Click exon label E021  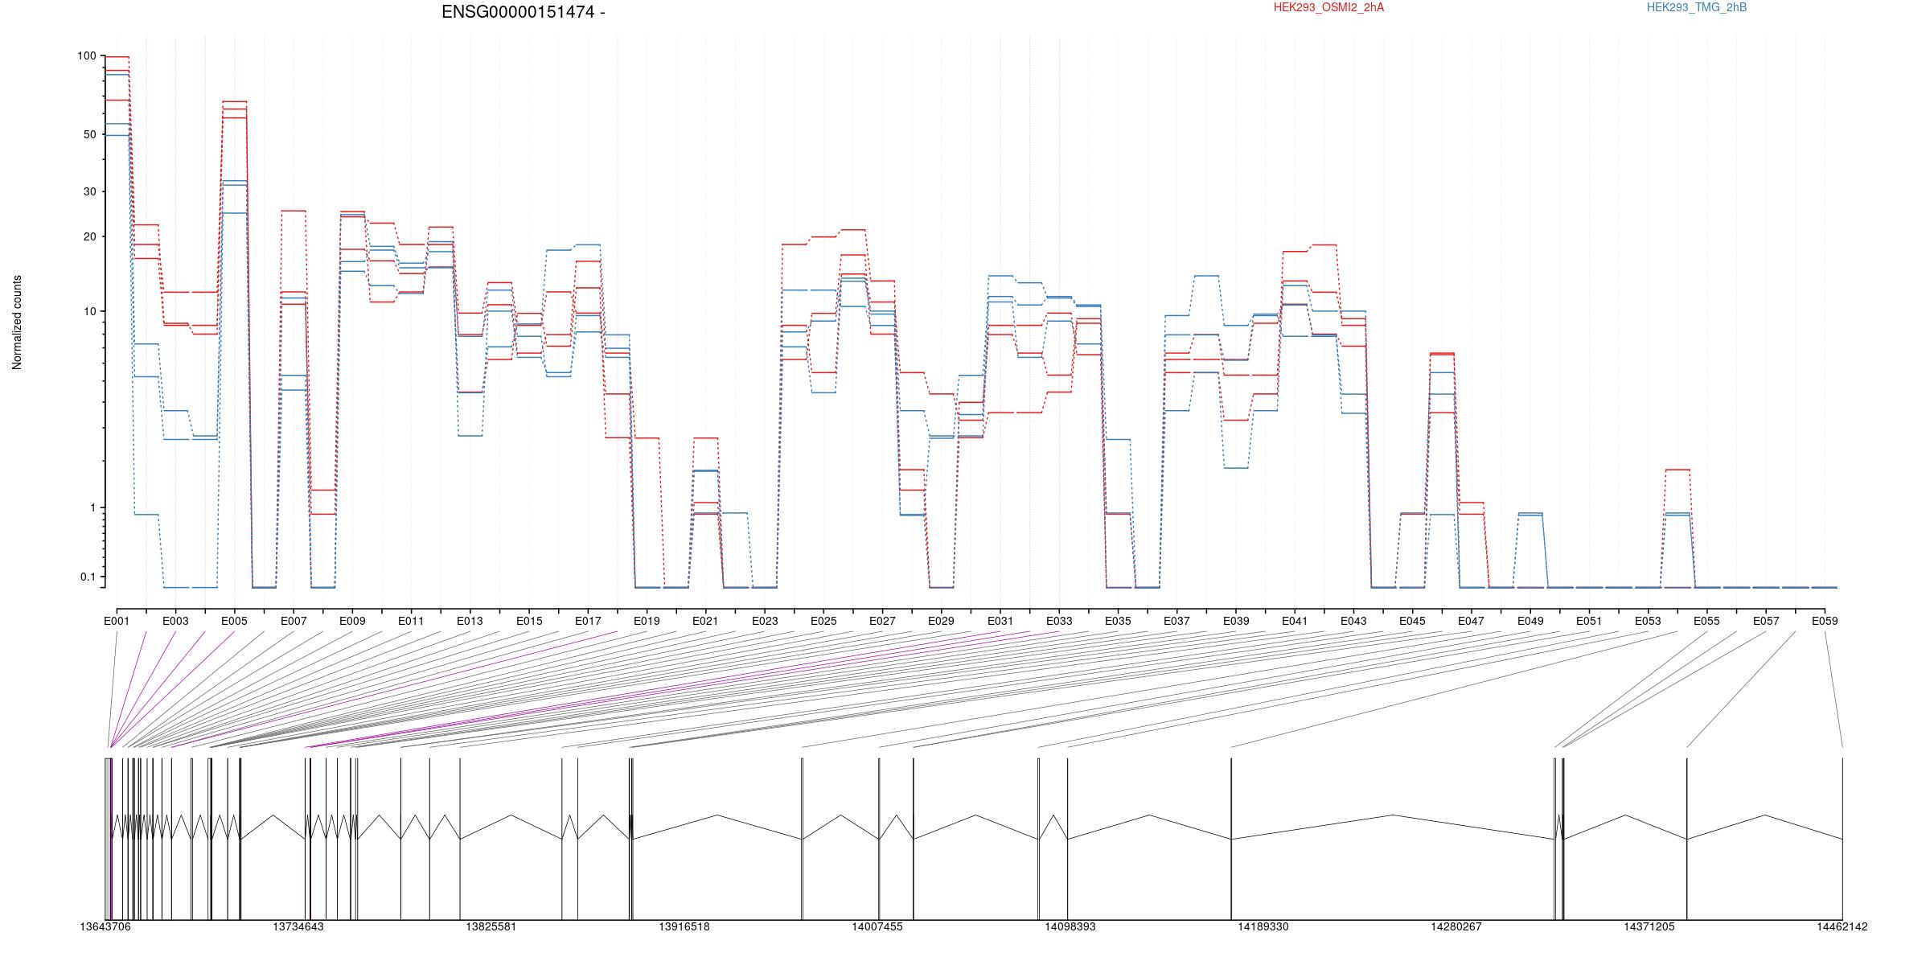pos(705,621)
